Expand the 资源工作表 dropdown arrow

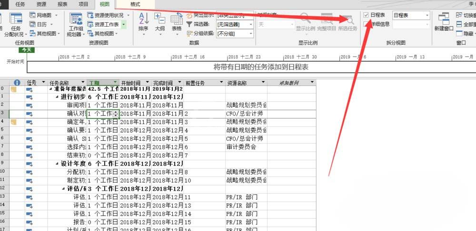point(124,24)
